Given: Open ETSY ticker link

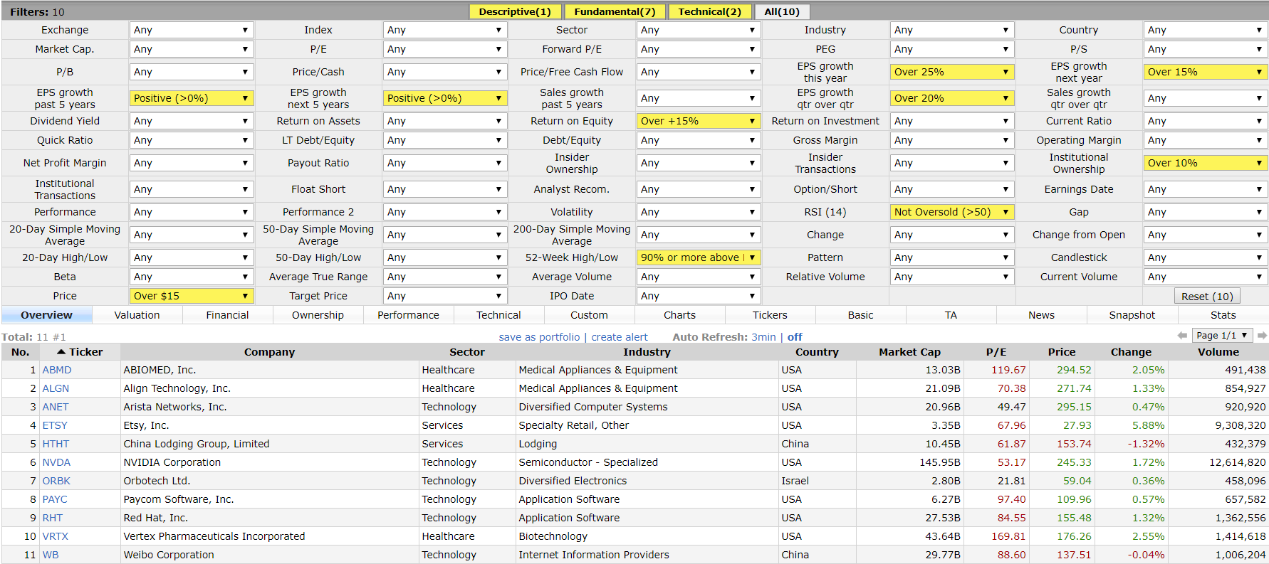Looking at the screenshot, I should point(55,425).
